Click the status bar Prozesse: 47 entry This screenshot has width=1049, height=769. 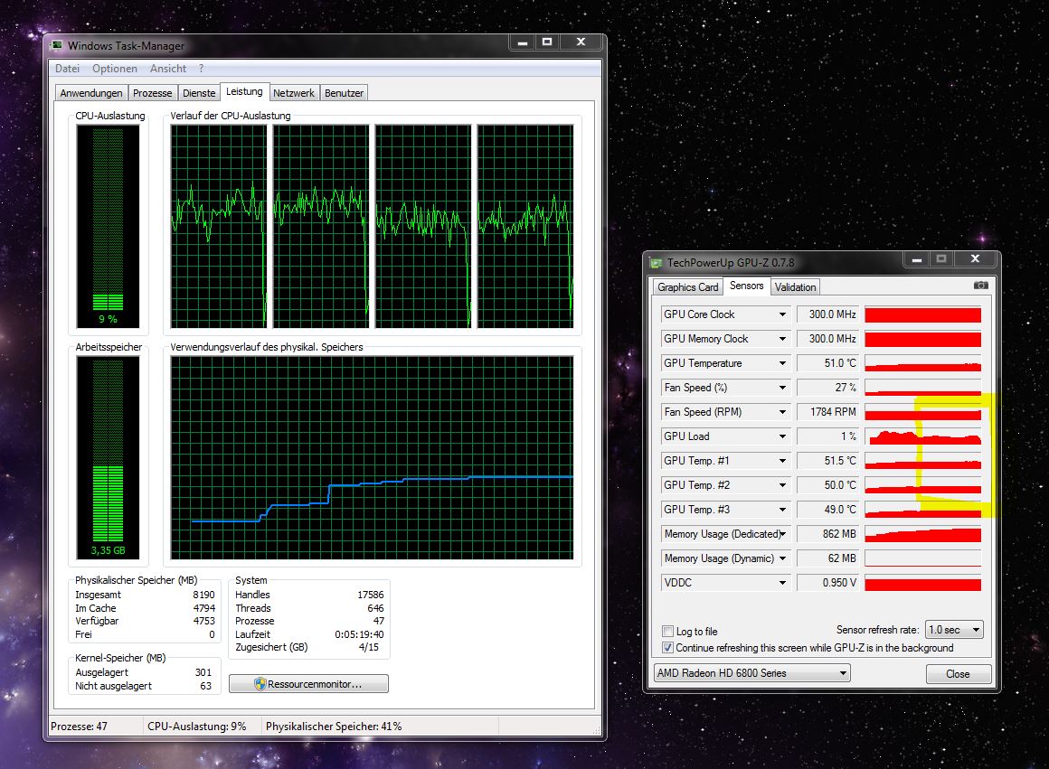click(x=79, y=727)
